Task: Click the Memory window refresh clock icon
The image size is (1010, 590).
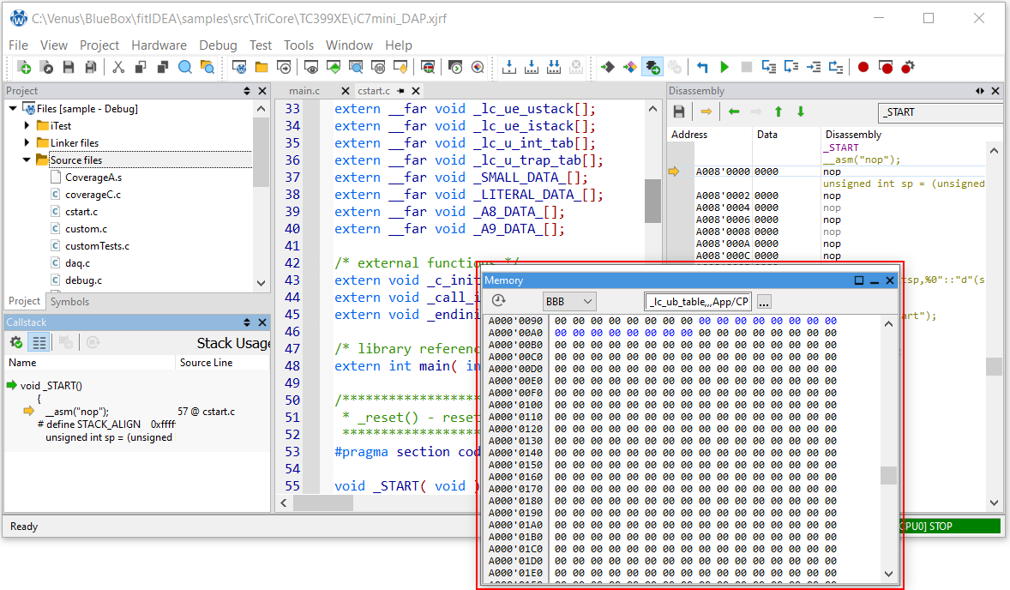Action: [x=498, y=301]
